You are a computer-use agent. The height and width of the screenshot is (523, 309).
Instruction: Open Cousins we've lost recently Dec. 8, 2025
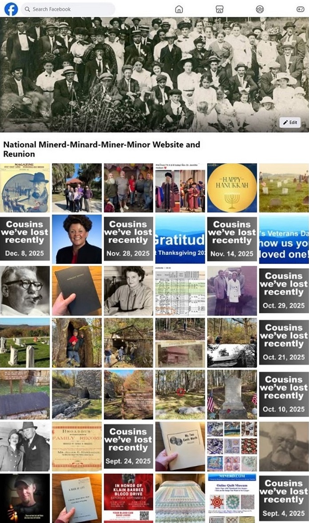[x=25, y=239]
